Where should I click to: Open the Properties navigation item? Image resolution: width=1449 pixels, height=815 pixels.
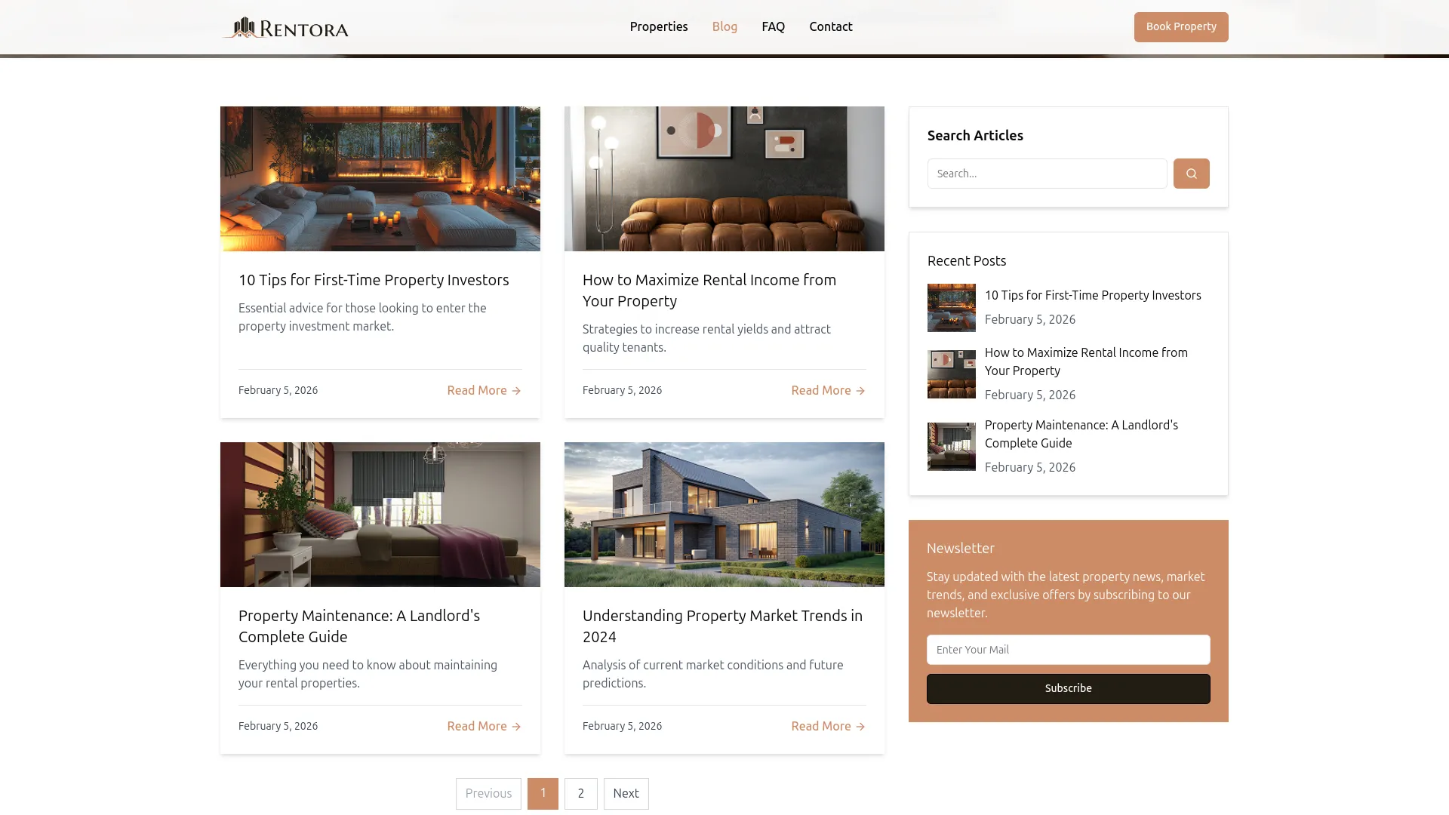658,26
